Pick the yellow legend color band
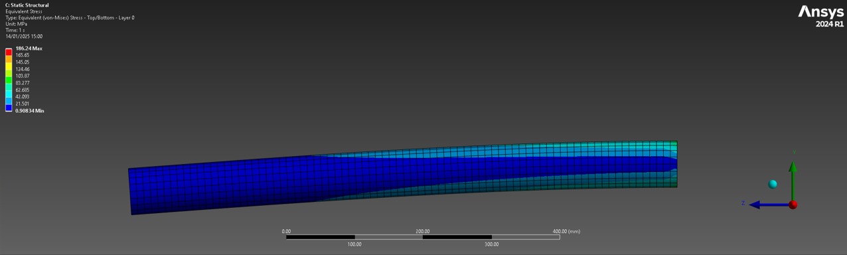Viewport: 847px width, 255px height. coord(9,66)
